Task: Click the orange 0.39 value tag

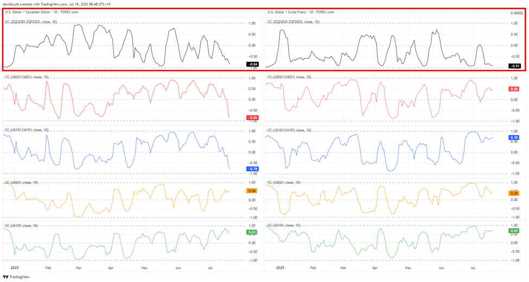Action: [513, 193]
